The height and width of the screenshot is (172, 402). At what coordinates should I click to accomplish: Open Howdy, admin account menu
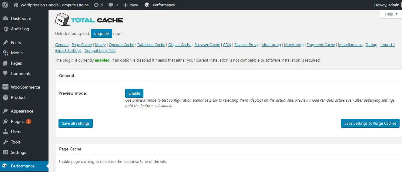[387, 5]
